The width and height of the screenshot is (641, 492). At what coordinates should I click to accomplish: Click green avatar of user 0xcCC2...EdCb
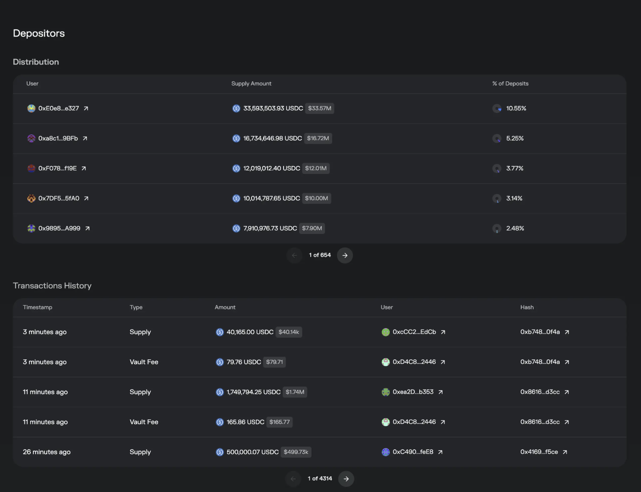pyautogui.click(x=386, y=332)
